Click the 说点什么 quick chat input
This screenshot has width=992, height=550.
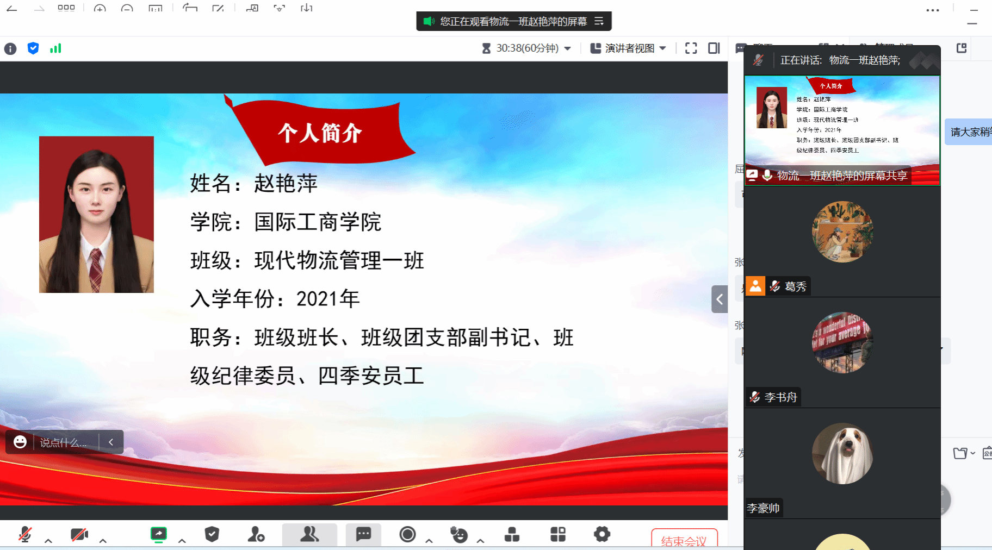pos(64,442)
